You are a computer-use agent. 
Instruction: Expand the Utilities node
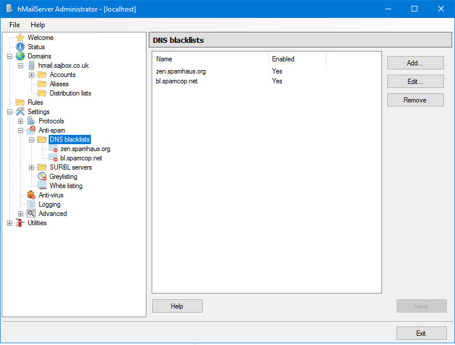(10, 223)
